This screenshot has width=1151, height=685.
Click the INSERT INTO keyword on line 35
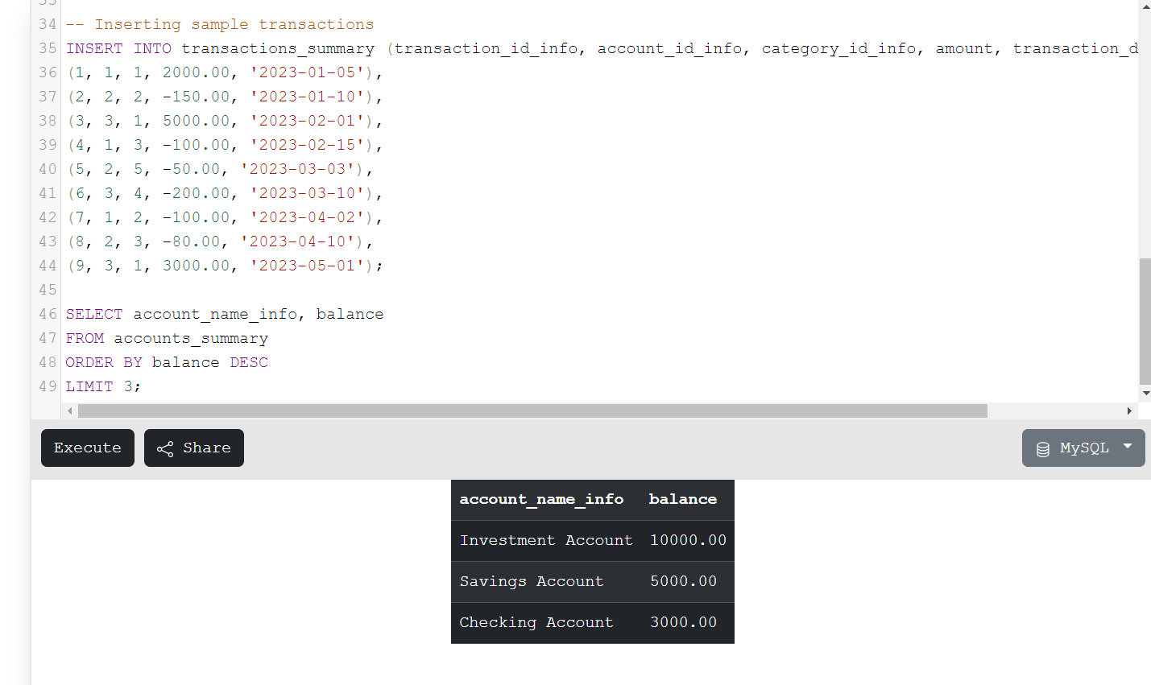click(x=118, y=48)
